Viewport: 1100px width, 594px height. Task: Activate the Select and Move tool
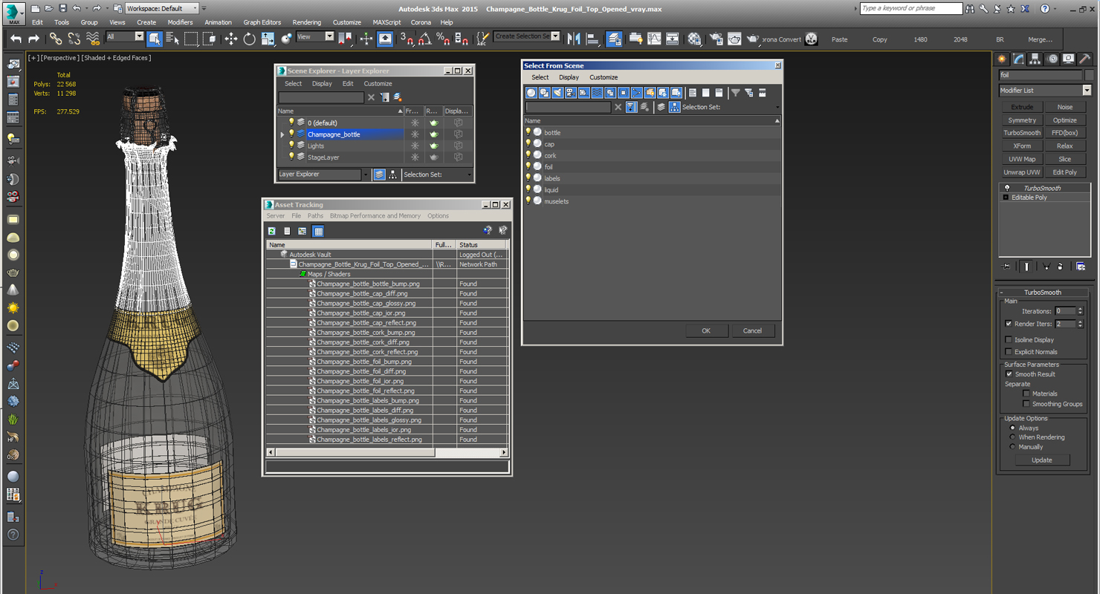(x=231, y=39)
